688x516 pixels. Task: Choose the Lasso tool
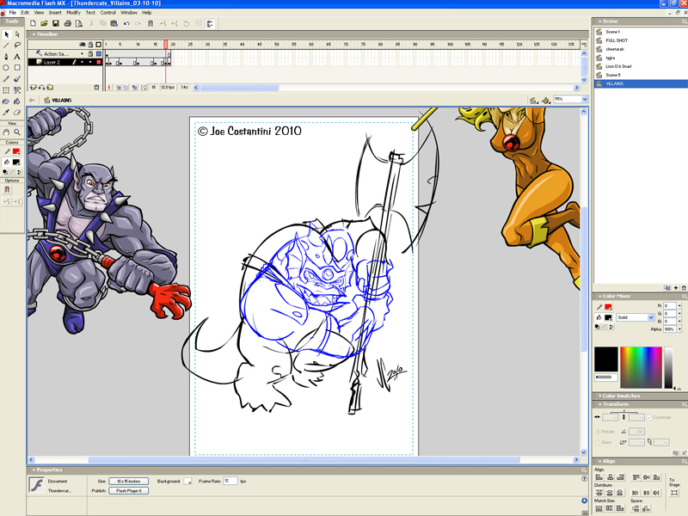(x=17, y=46)
